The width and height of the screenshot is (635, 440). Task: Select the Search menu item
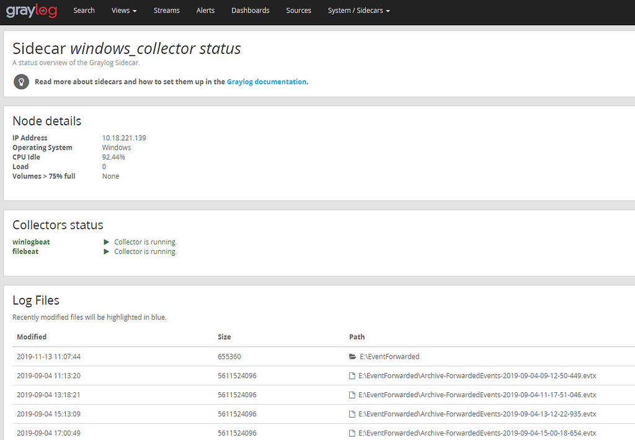[84, 10]
